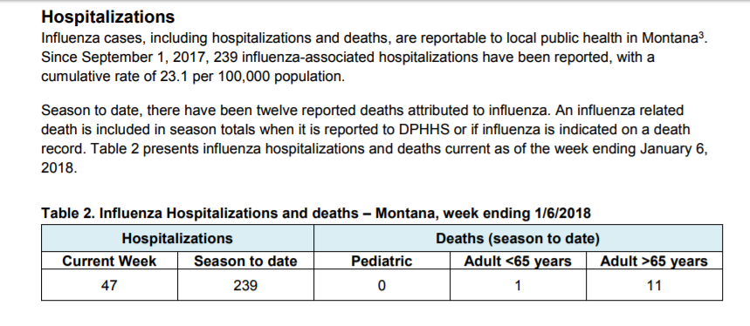Click the year 2018 ending the paragraph
This screenshot has width=750, height=326.
point(58,168)
